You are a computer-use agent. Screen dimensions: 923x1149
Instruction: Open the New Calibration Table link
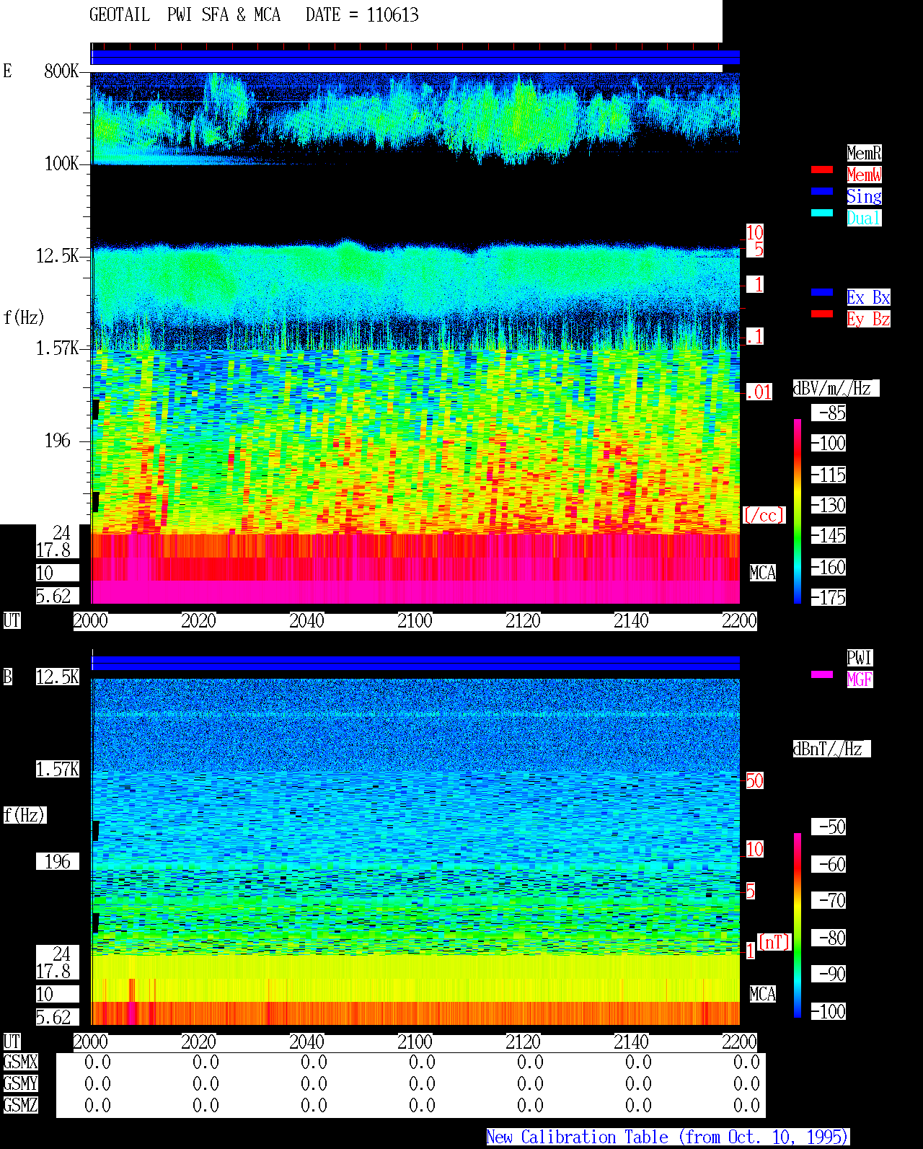[668, 1137]
